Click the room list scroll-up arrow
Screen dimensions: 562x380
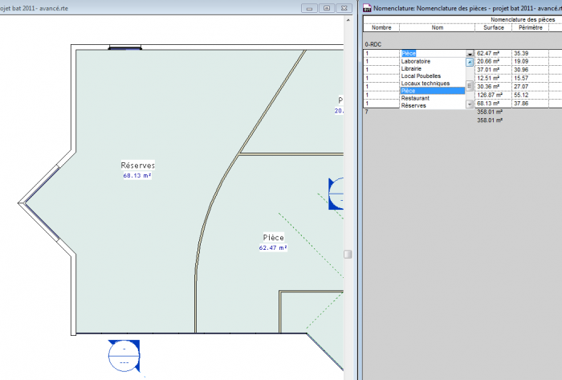point(469,62)
